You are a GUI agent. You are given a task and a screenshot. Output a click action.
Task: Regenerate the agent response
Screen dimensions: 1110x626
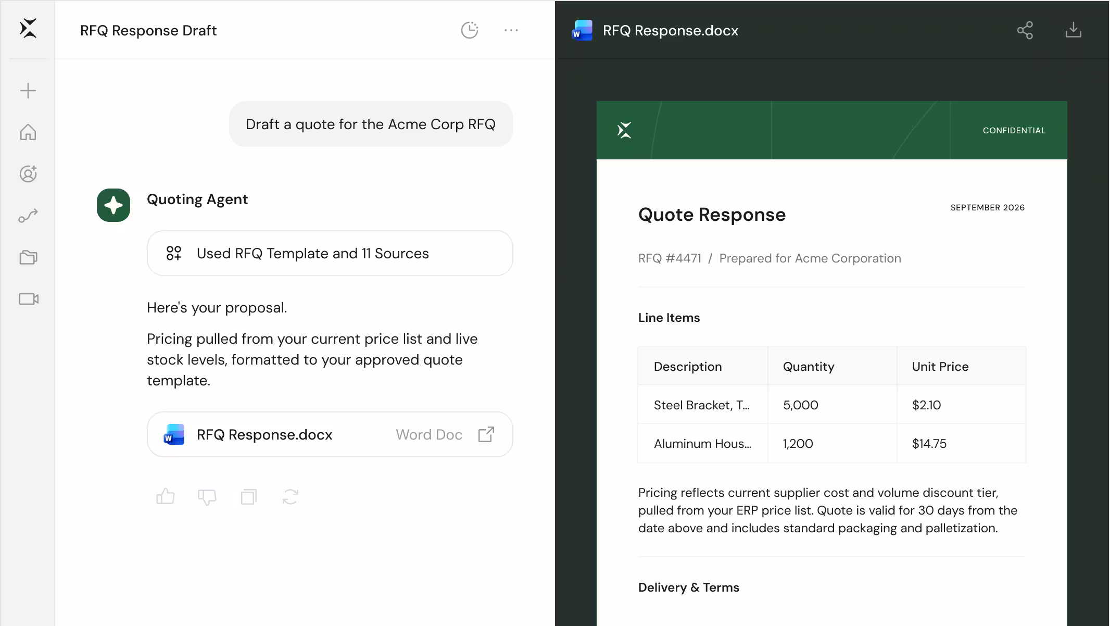(x=291, y=497)
